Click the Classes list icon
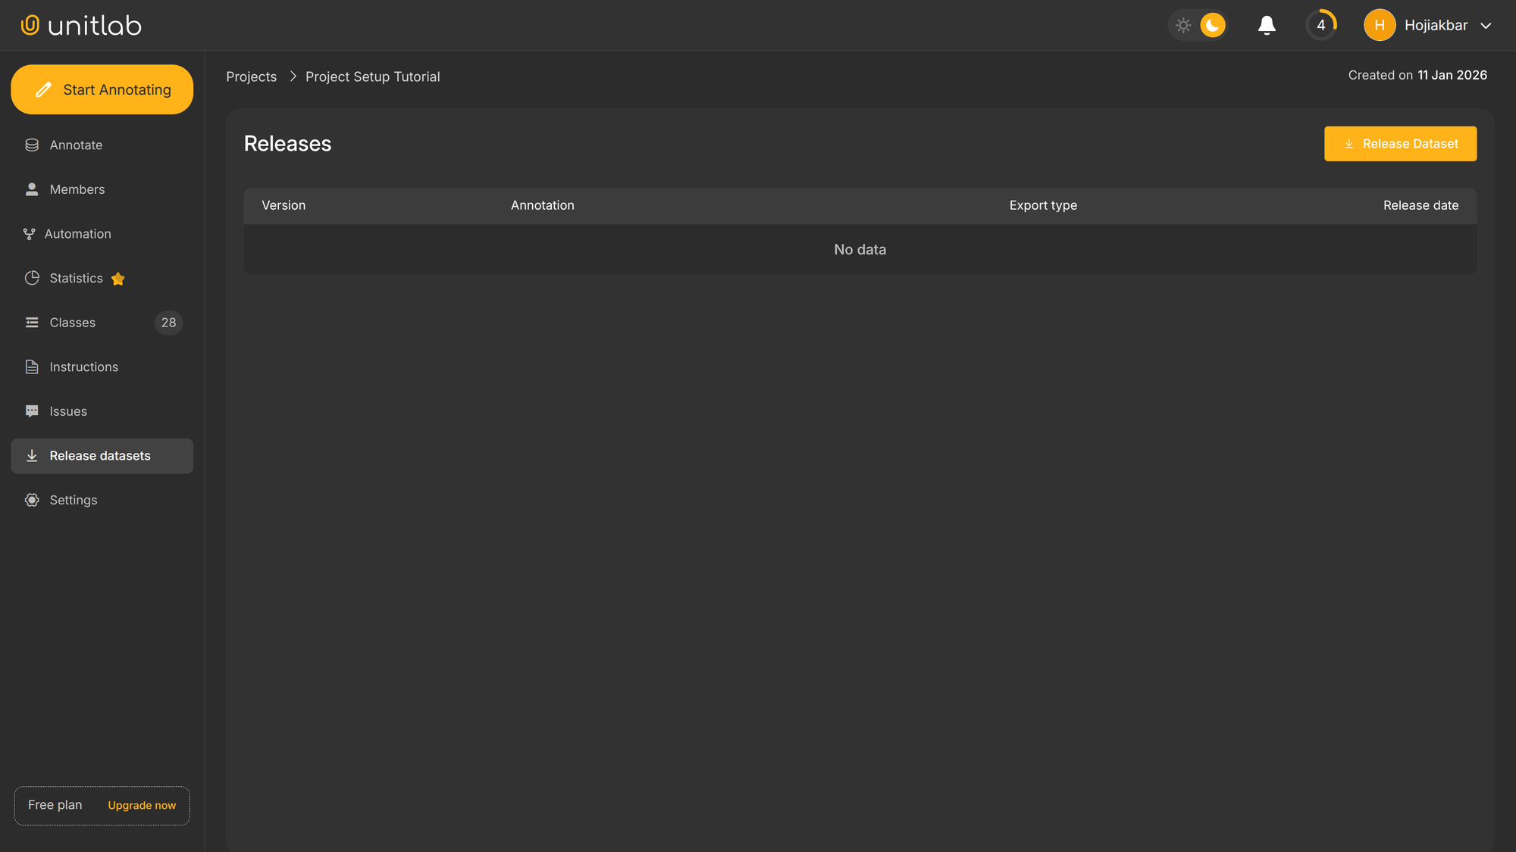The image size is (1516, 852). point(31,323)
